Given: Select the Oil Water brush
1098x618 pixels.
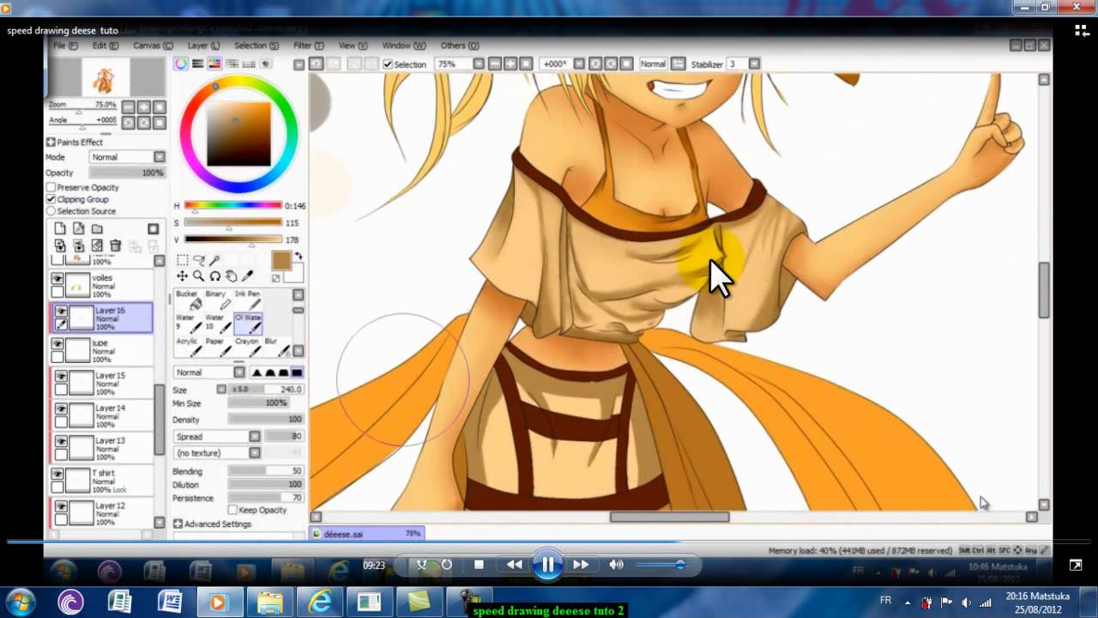Looking at the screenshot, I should coord(248,323).
